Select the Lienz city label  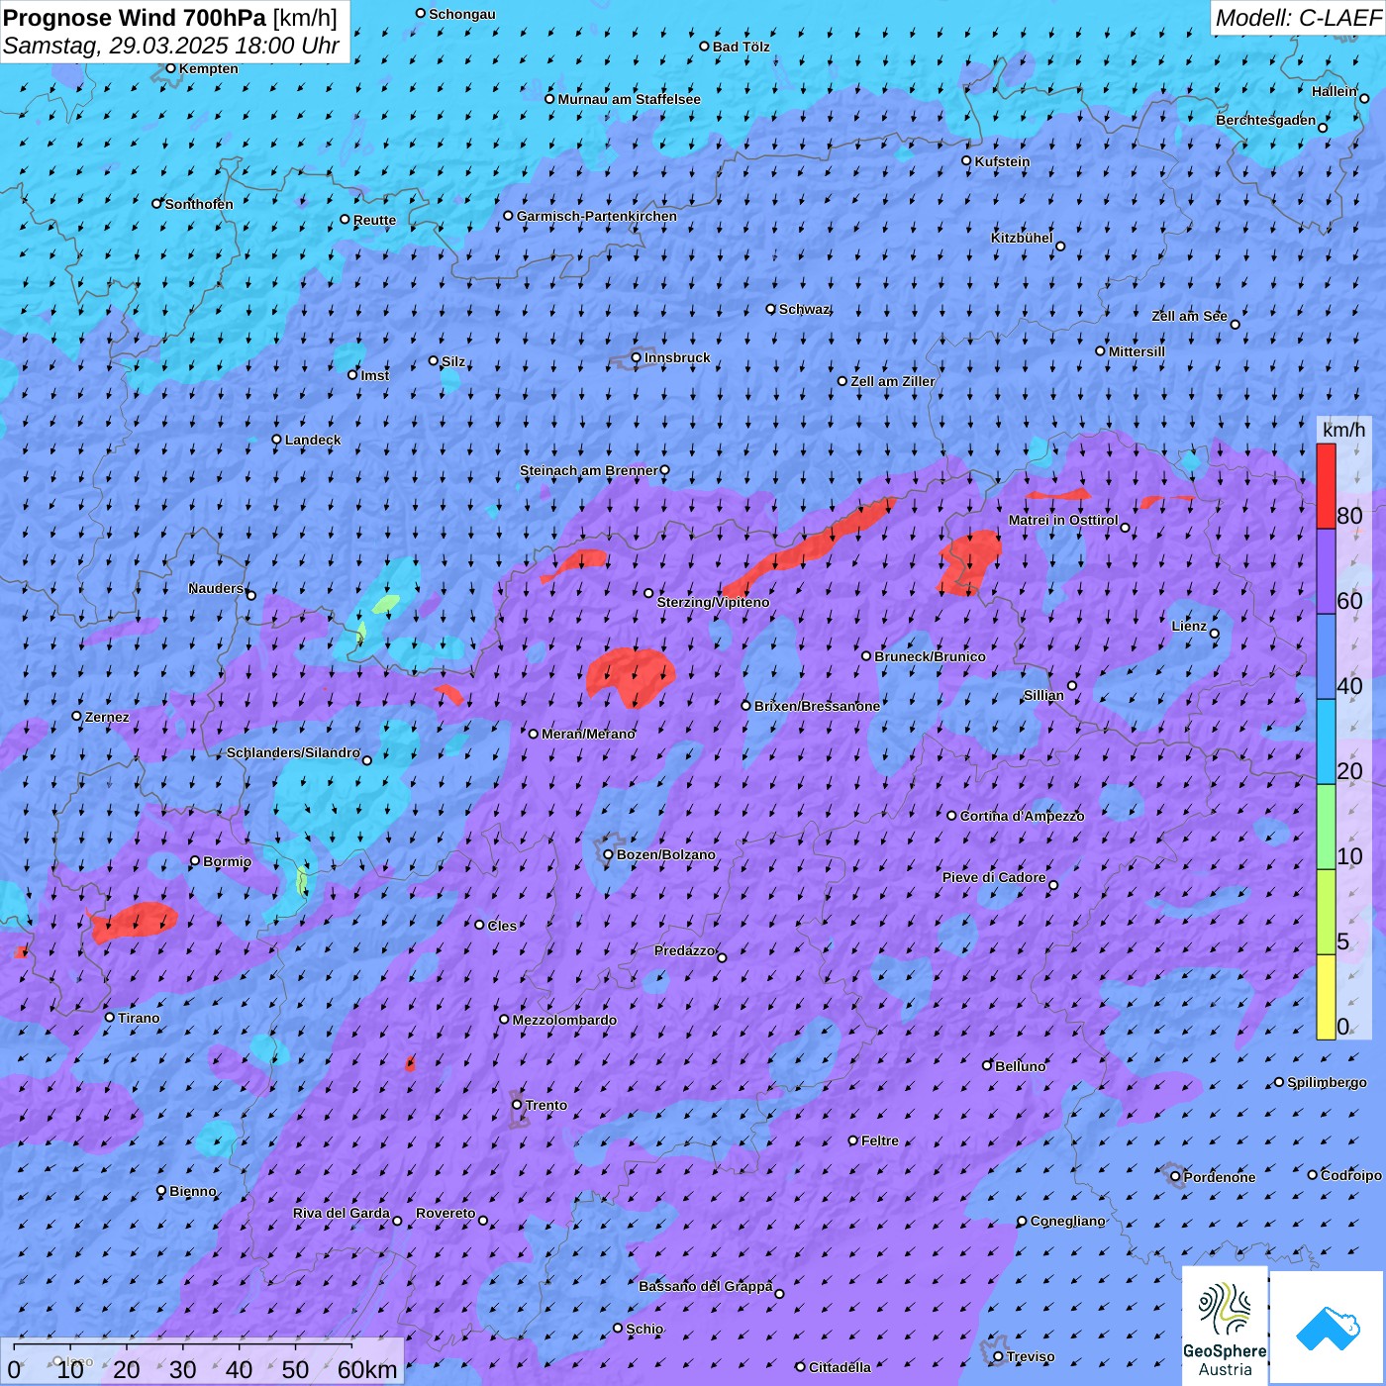click(x=1189, y=626)
